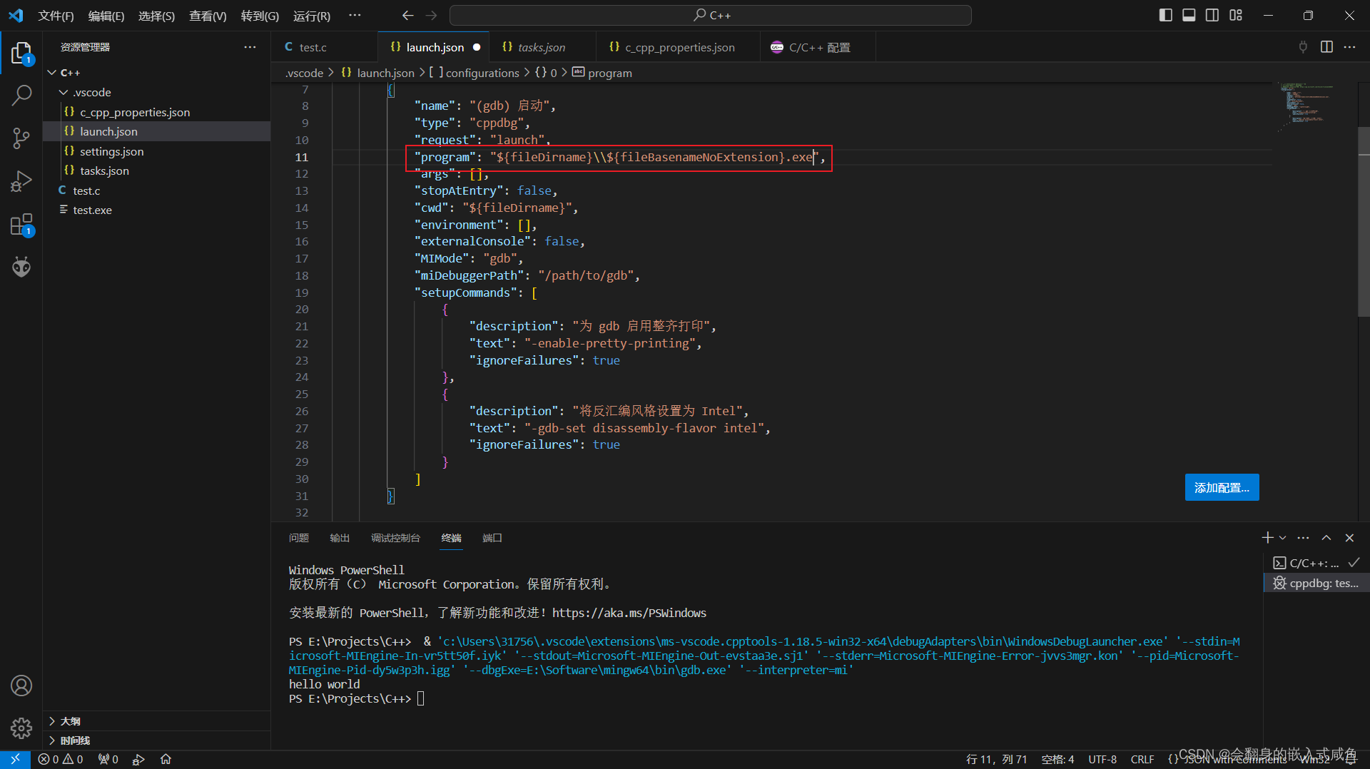Open the Run and Debug view icon

21,181
